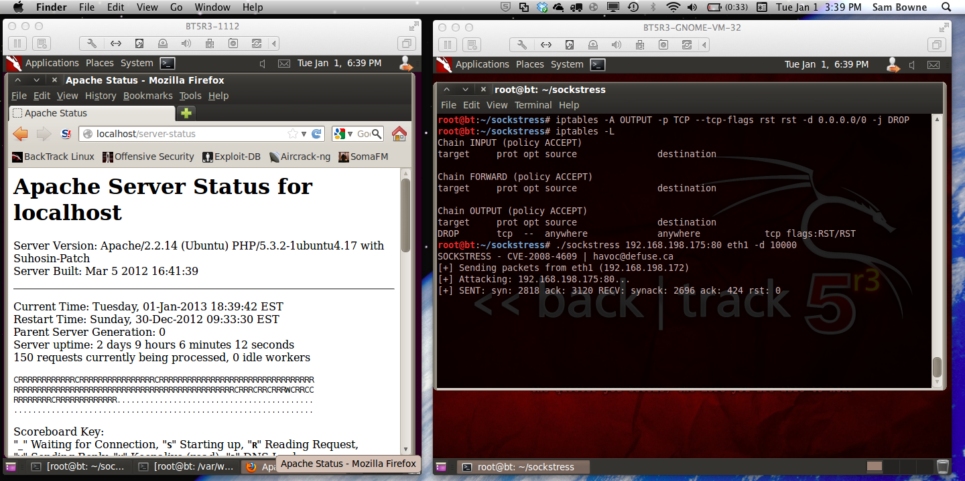The image size is (965, 481).
Task: Reload the Apache Status page
Action: [316, 134]
